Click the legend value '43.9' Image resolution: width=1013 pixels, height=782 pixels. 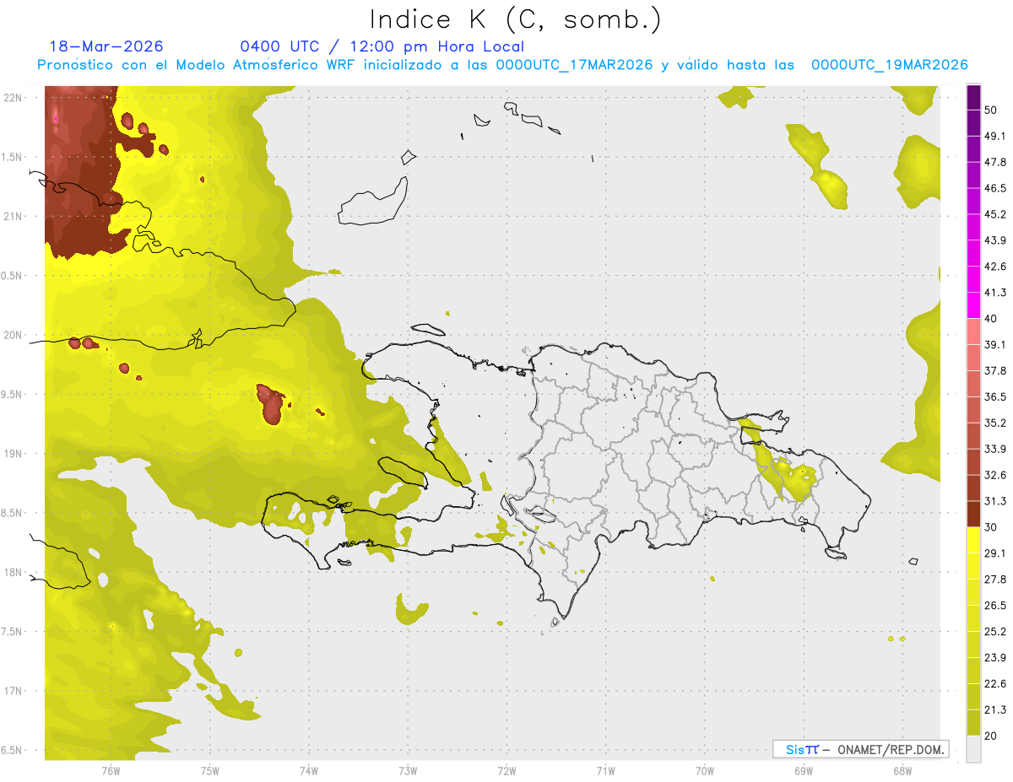[995, 240]
